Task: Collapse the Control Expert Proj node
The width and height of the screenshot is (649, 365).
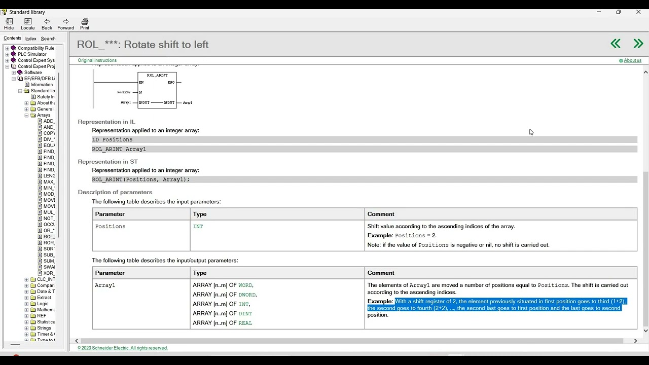Action: [7, 66]
